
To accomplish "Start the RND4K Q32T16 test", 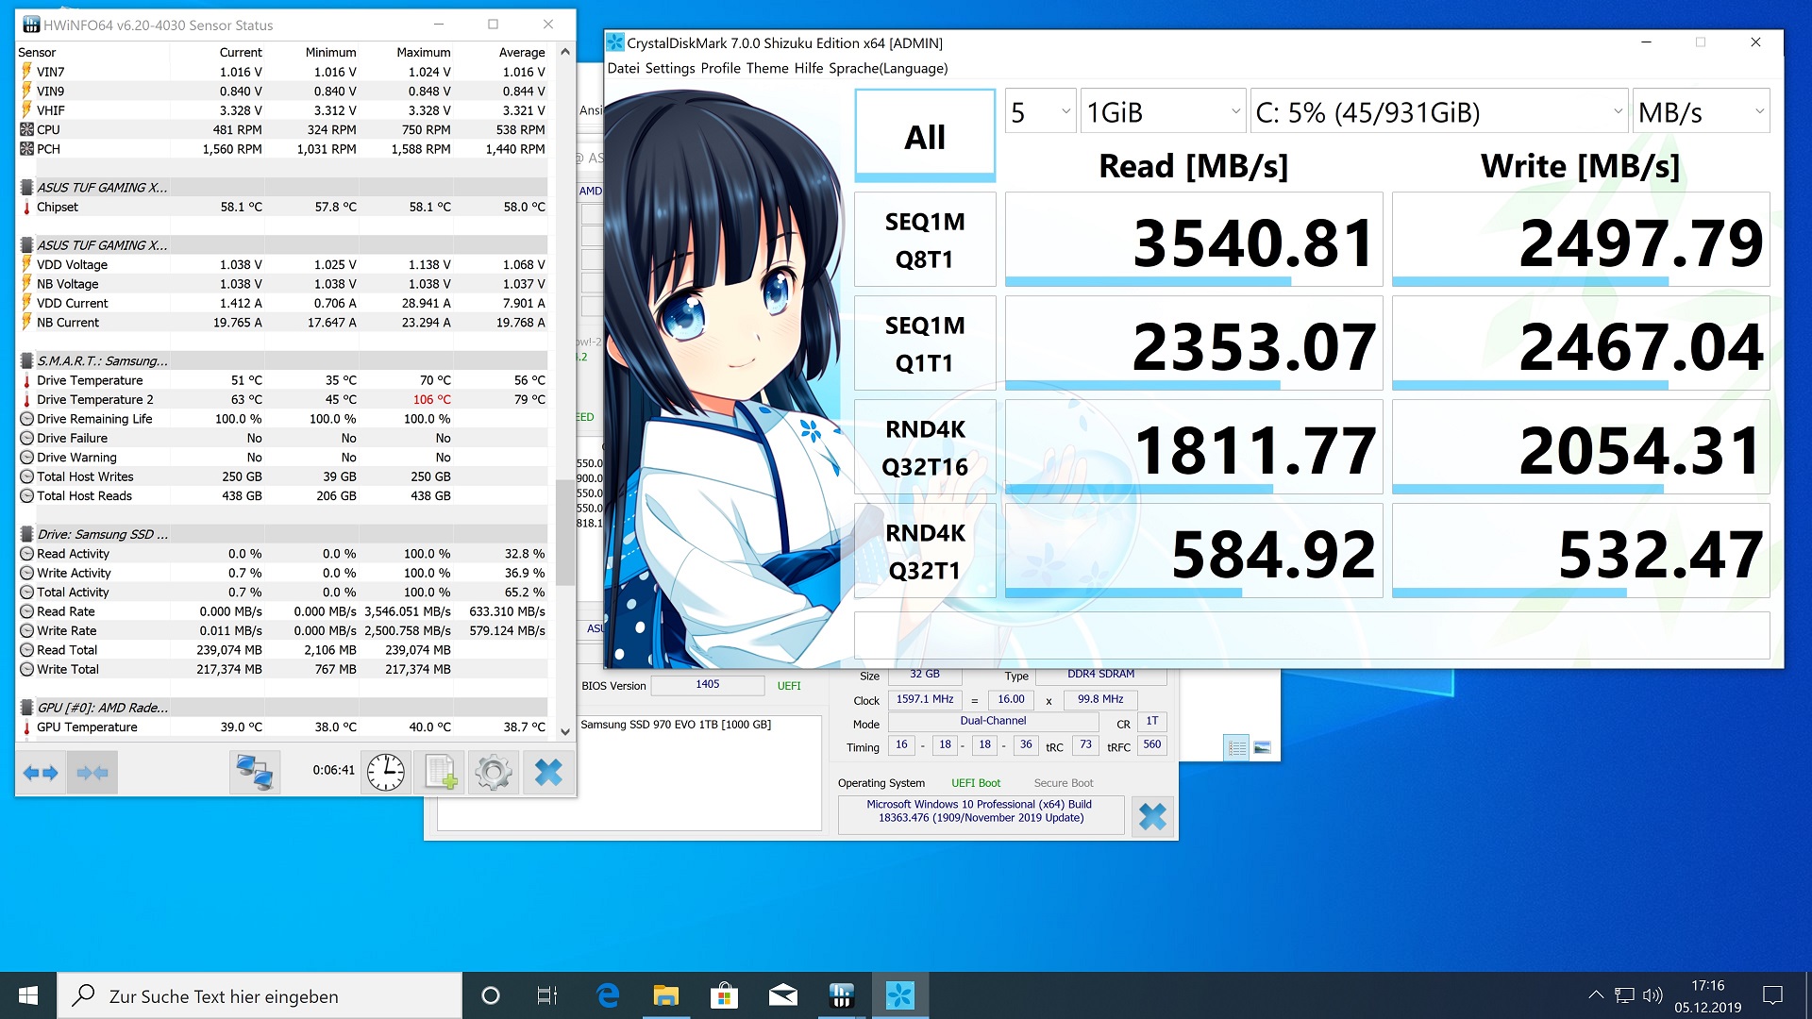I will [925, 447].
